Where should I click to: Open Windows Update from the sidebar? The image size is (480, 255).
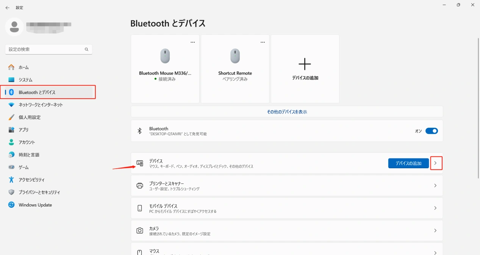point(35,205)
